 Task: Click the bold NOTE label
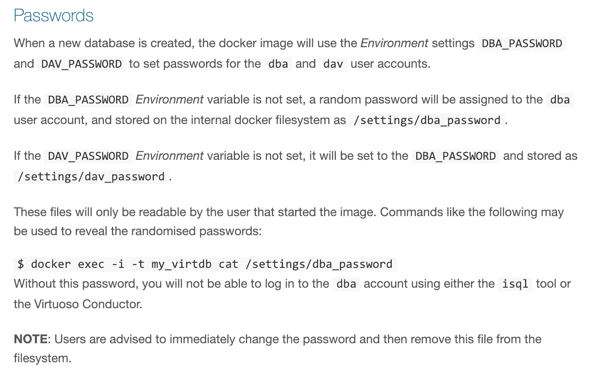[30, 339]
